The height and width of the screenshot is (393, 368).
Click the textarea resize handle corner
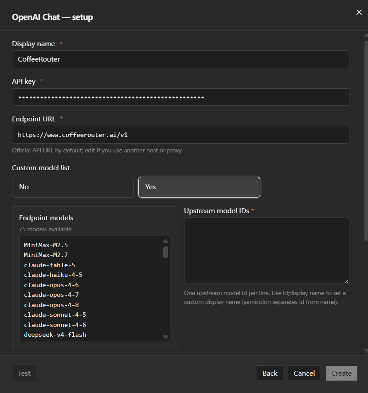tap(346, 281)
